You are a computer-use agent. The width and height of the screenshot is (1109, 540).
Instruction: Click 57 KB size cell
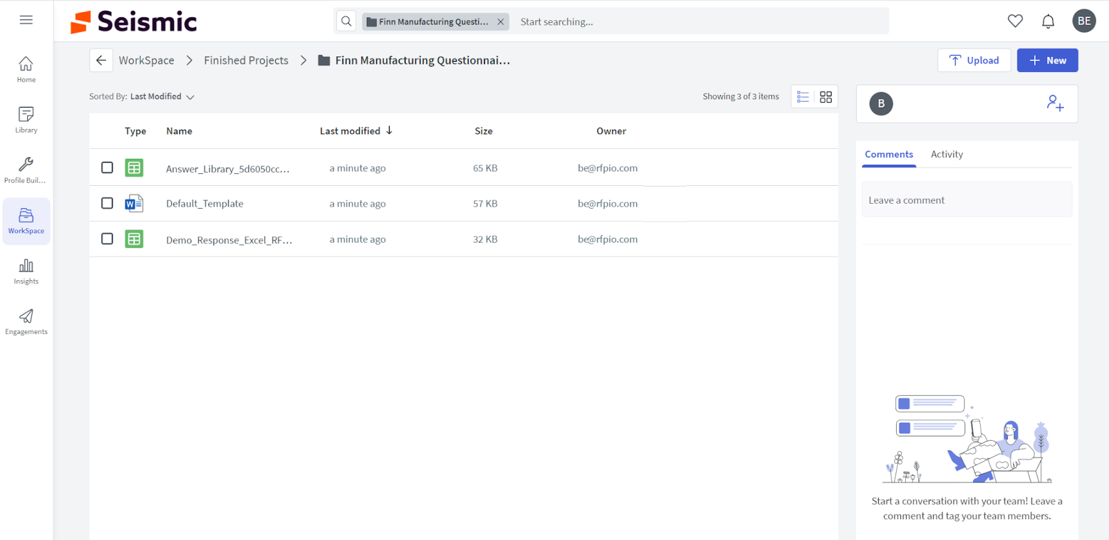click(485, 204)
